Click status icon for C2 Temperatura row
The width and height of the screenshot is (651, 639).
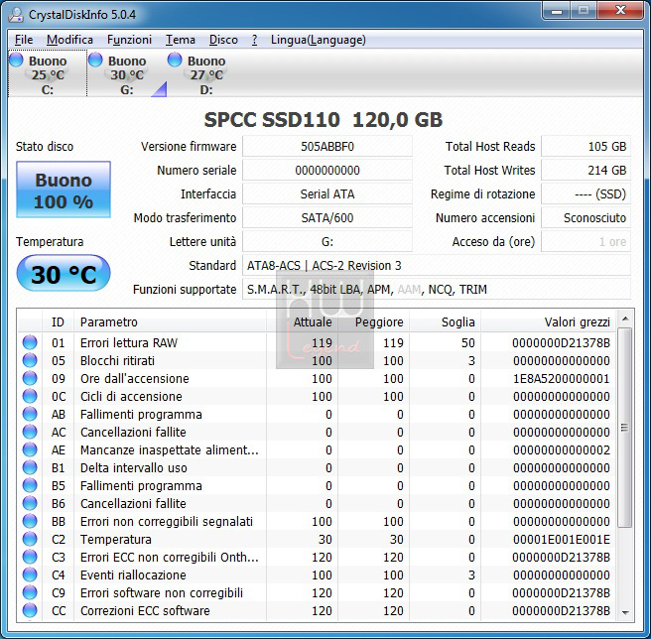point(30,539)
